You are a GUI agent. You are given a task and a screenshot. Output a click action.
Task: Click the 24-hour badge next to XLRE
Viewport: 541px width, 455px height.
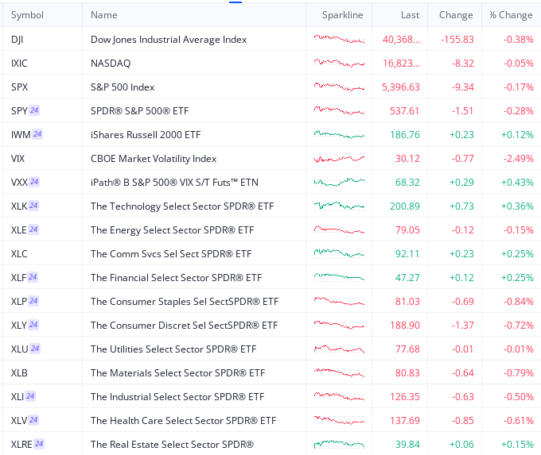coord(39,444)
